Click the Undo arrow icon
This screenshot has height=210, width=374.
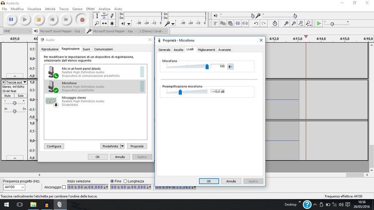(256, 23)
